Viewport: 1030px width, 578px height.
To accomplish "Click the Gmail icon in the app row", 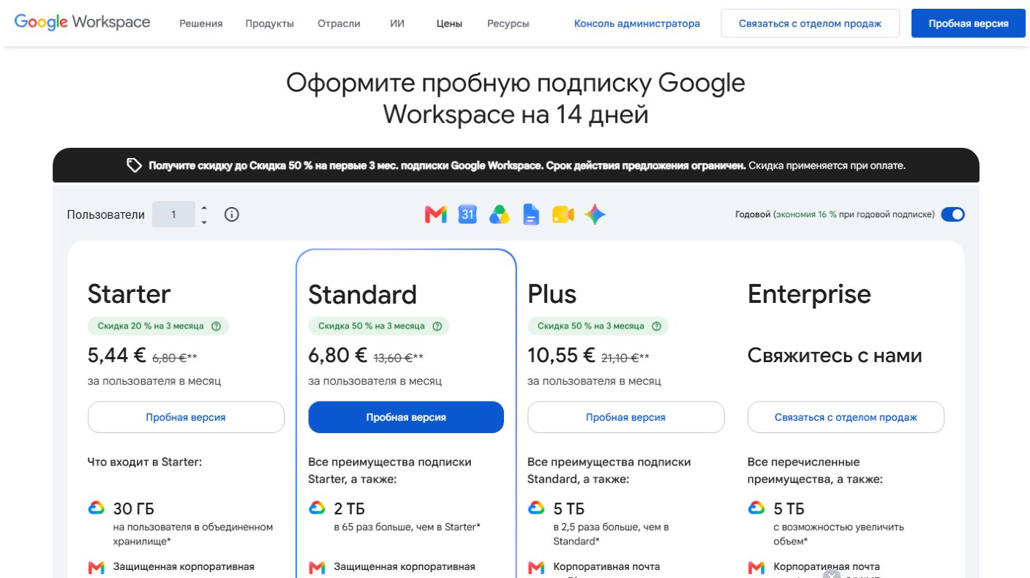I will click(x=436, y=214).
